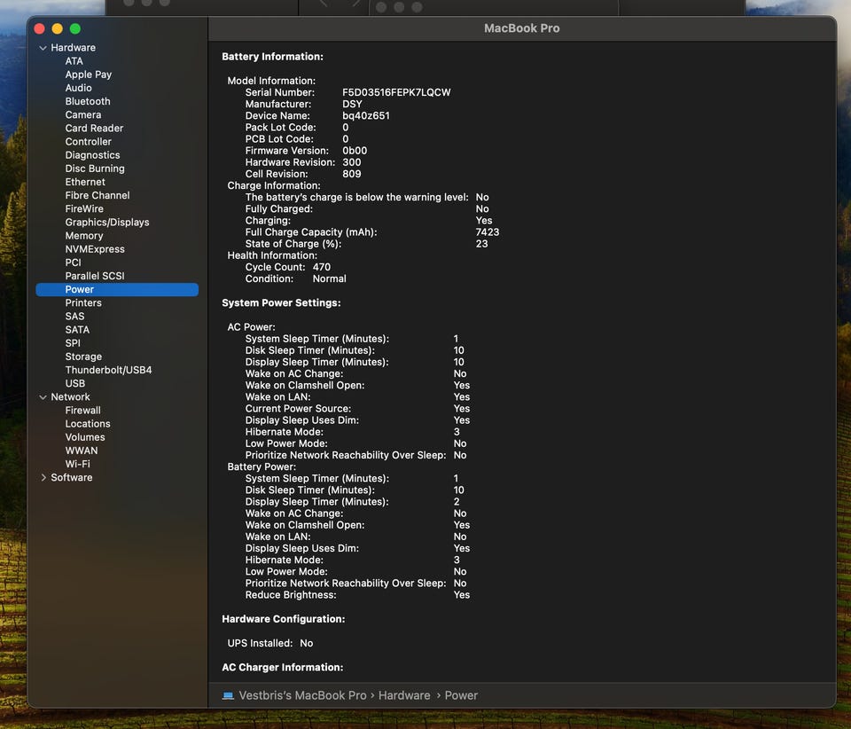Select Thunderbolt/USB4 in the sidebar
Screen dimensions: 851x729
point(108,371)
